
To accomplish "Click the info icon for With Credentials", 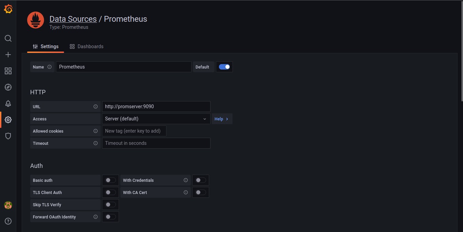I will (186, 180).
